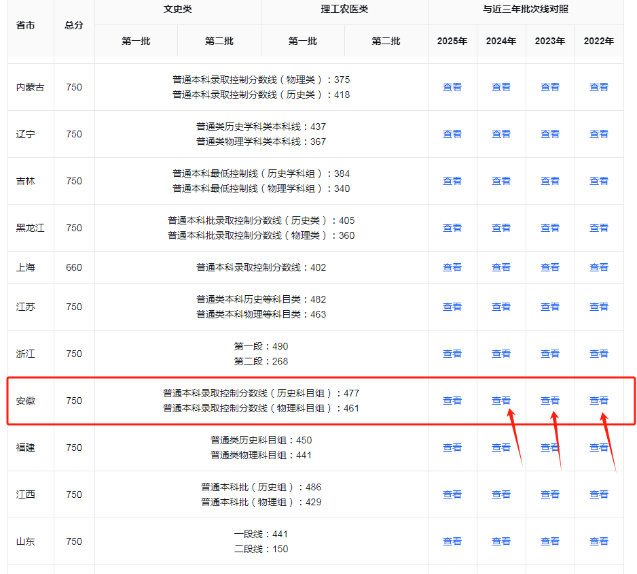Click 吉林 row 查看 under 2023年
637x574 pixels.
[x=550, y=181]
